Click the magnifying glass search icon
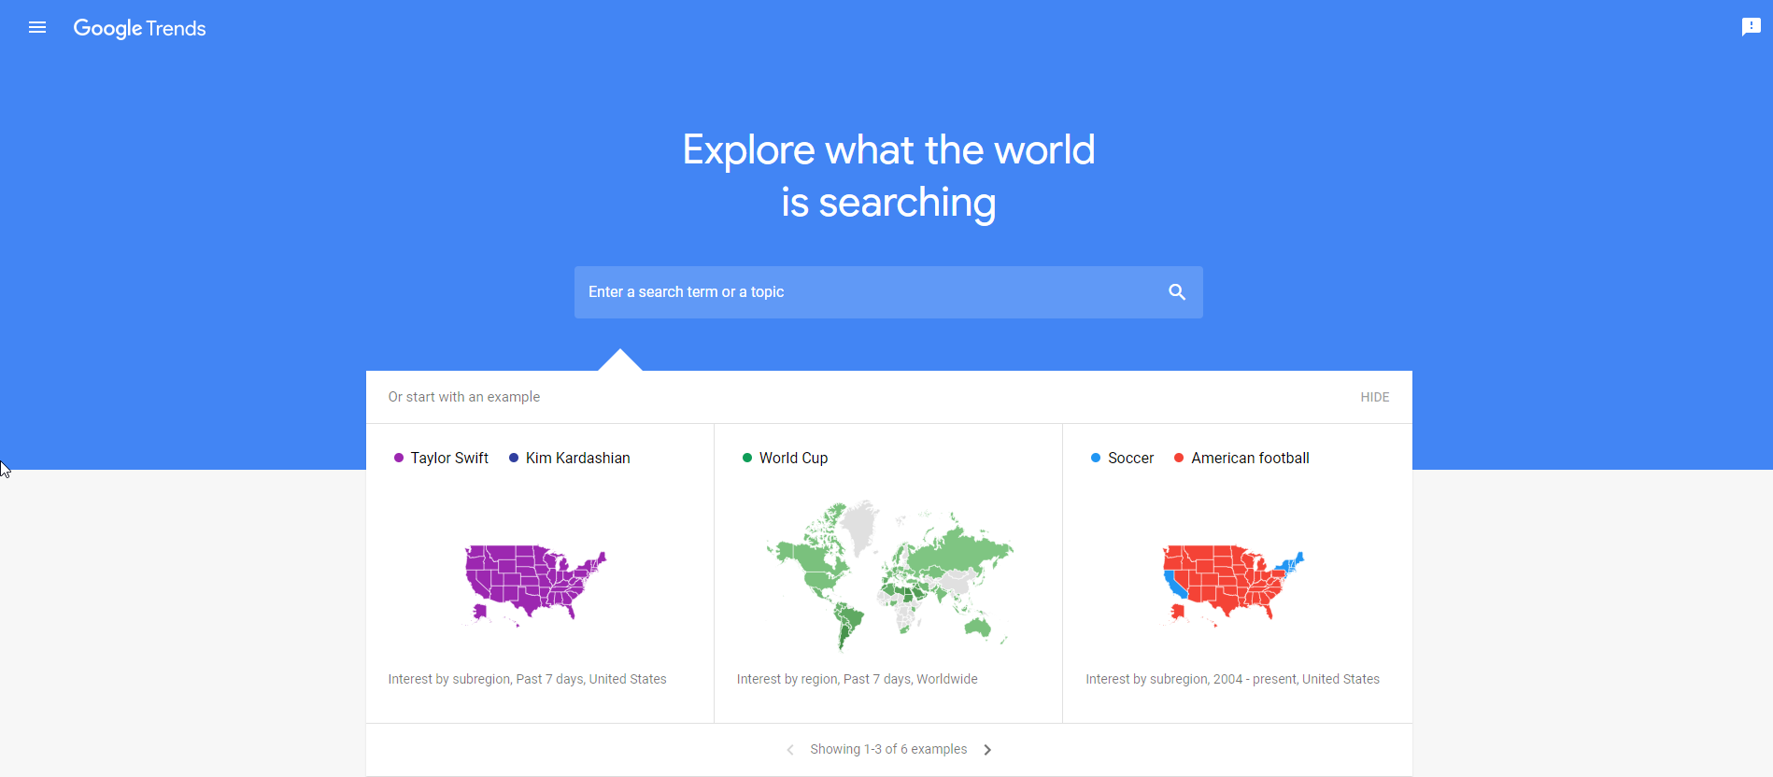The width and height of the screenshot is (1773, 777). coord(1177,292)
